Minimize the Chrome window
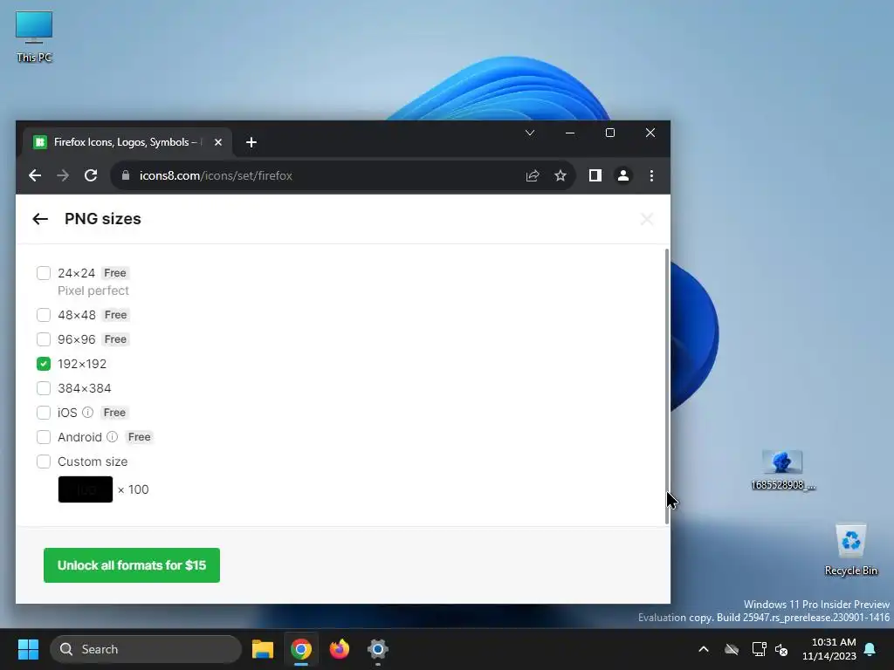This screenshot has width=894, height=670. (570, 133)
